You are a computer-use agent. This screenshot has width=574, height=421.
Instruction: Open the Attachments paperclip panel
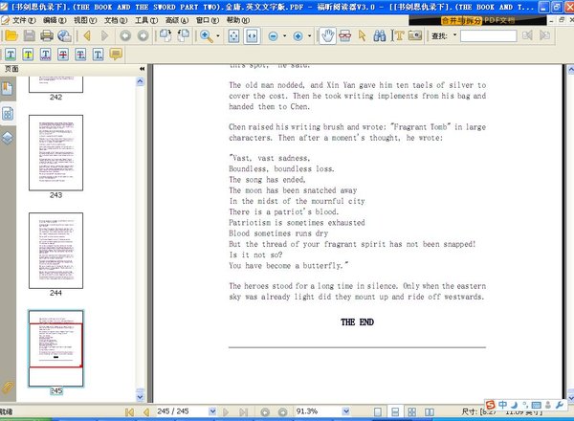(x=8, y=387)
